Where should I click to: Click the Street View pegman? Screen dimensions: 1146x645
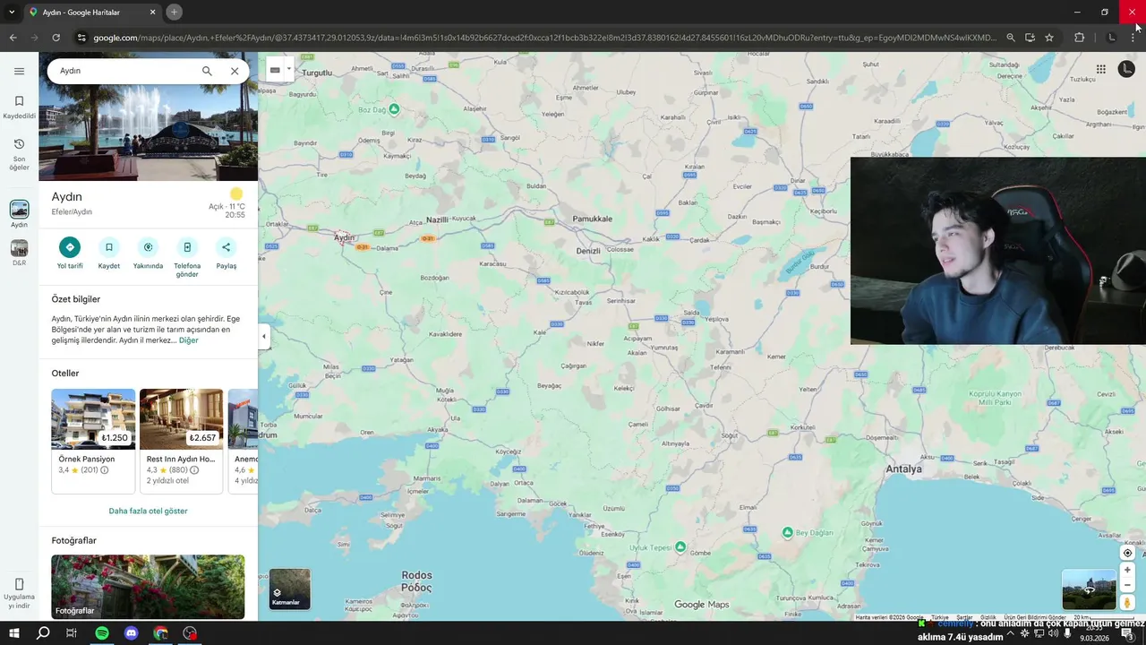click(x=1127, y=603)
